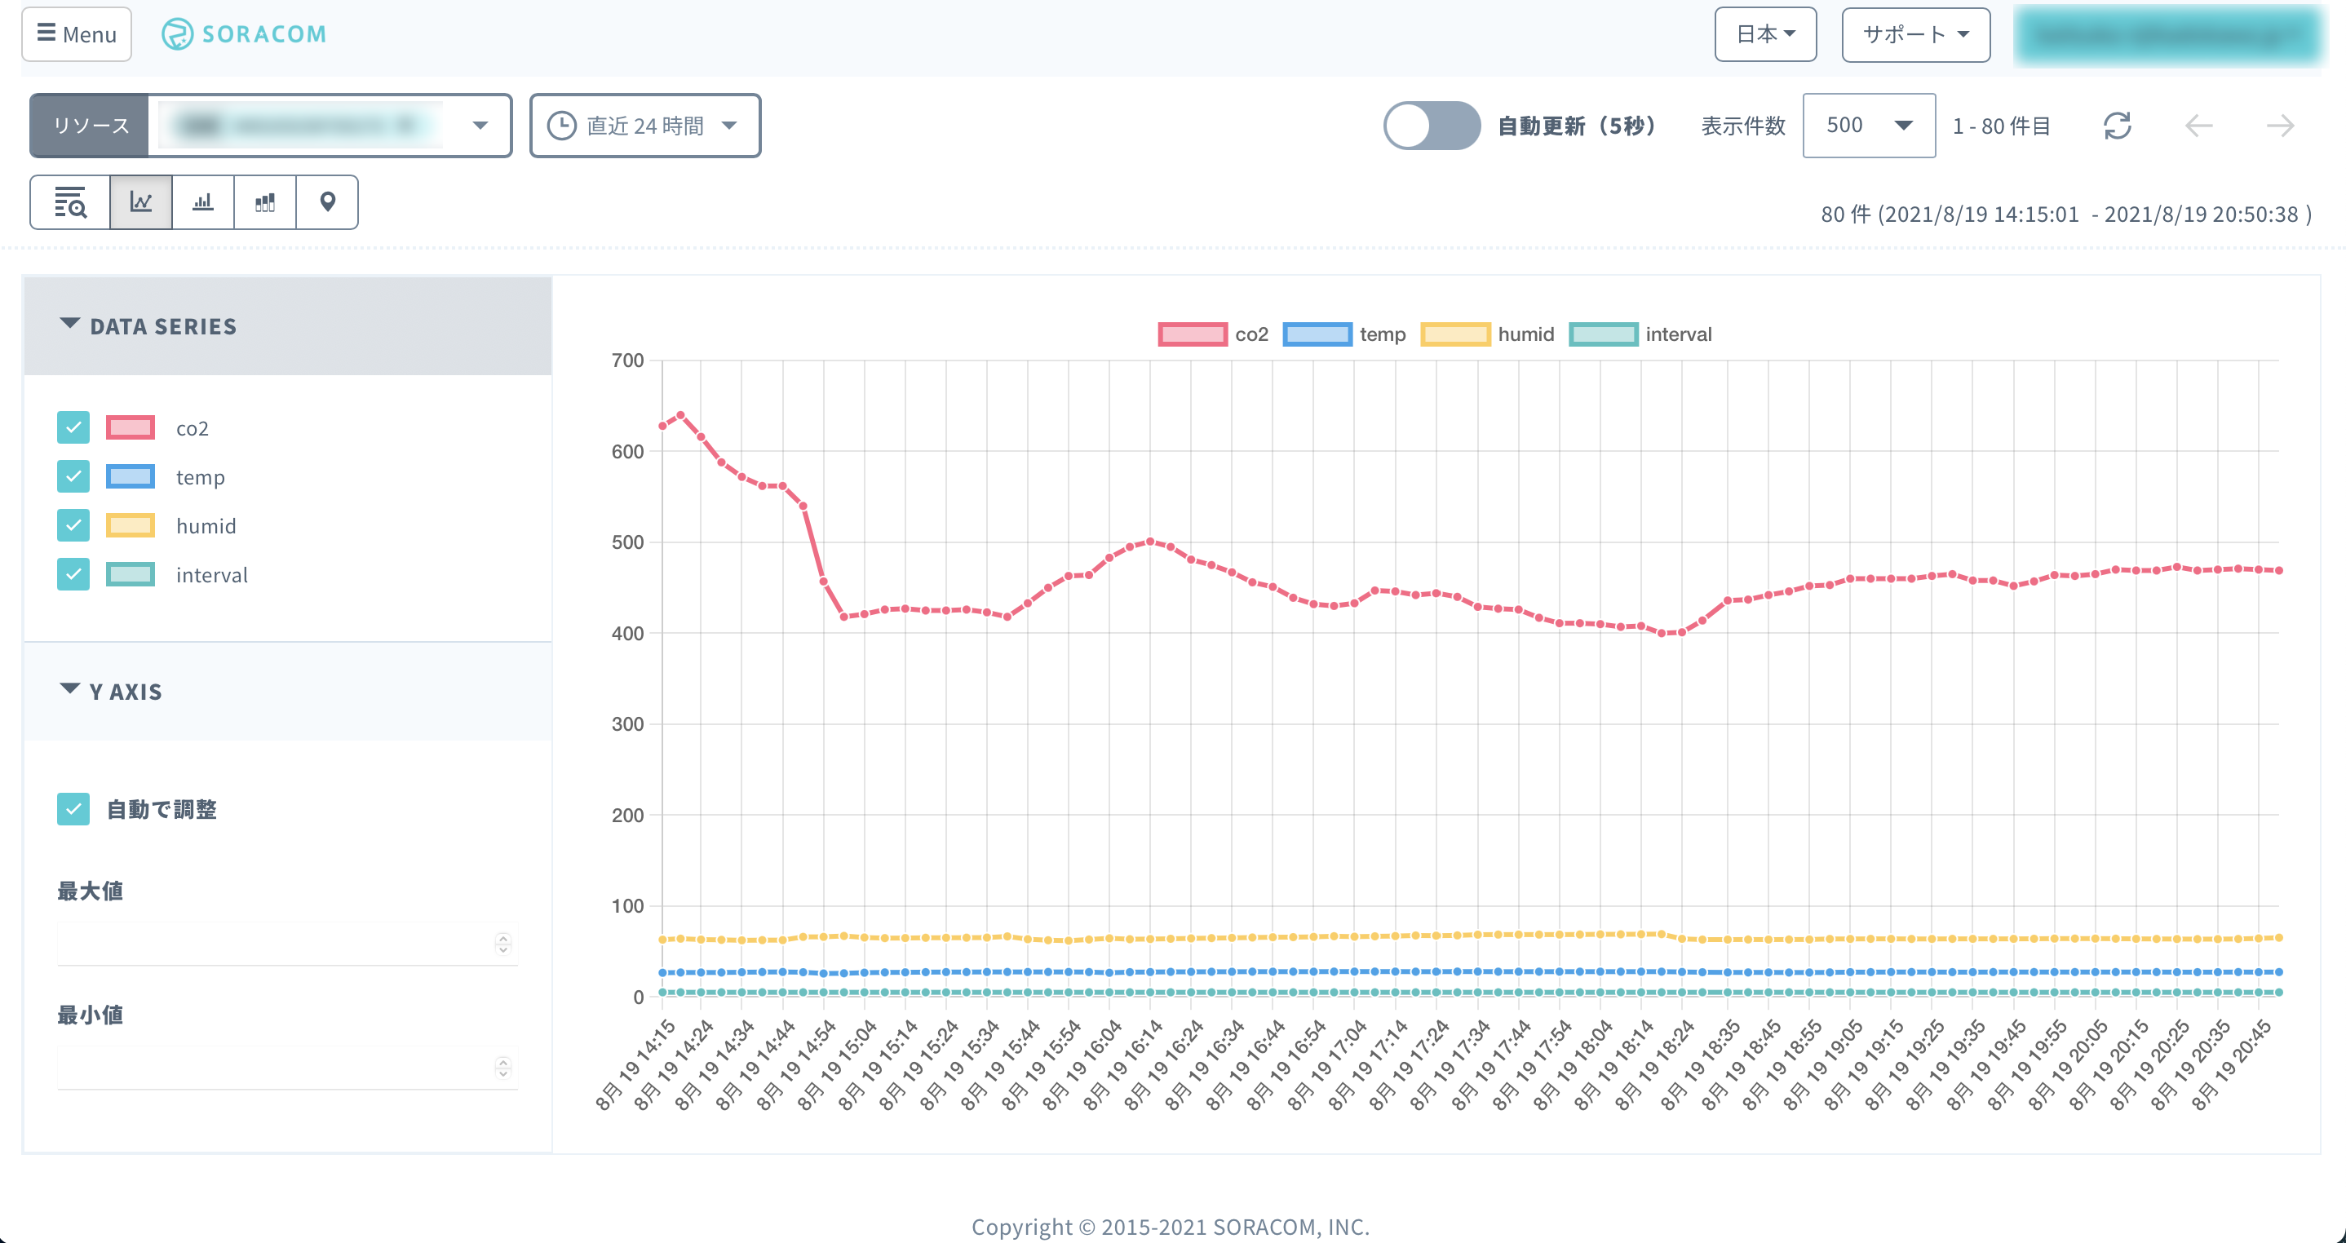This screenshot has width=2346, height=1243.
Task: Open the 日本 region selector button
Action: [1765, 34]
